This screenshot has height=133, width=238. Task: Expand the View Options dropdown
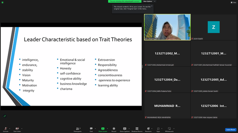point(149,1)
